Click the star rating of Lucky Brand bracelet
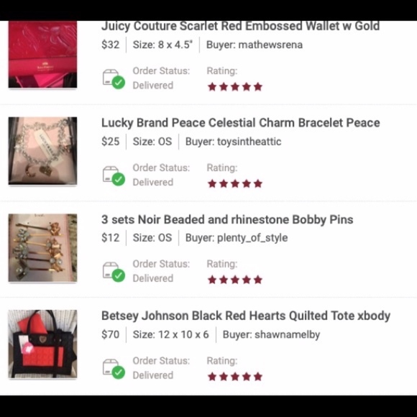This screenshot has width=417, height=417. tap(235, 183)
